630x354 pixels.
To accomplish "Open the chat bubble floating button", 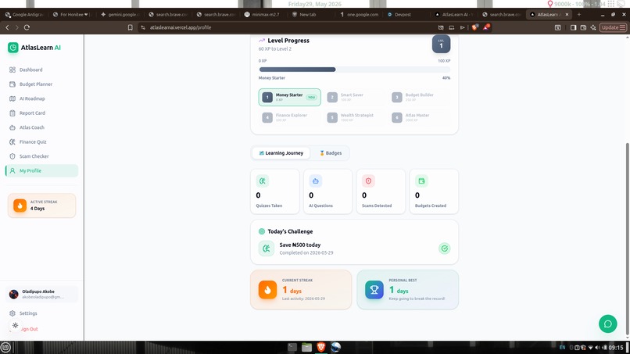I will tap(608, 324).
